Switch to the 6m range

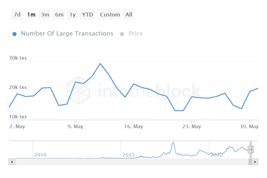pos(58,14)
